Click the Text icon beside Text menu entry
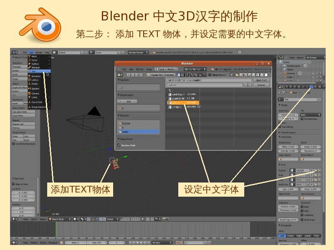This screenshot has height=250, width=334. (x=30, y=71)
